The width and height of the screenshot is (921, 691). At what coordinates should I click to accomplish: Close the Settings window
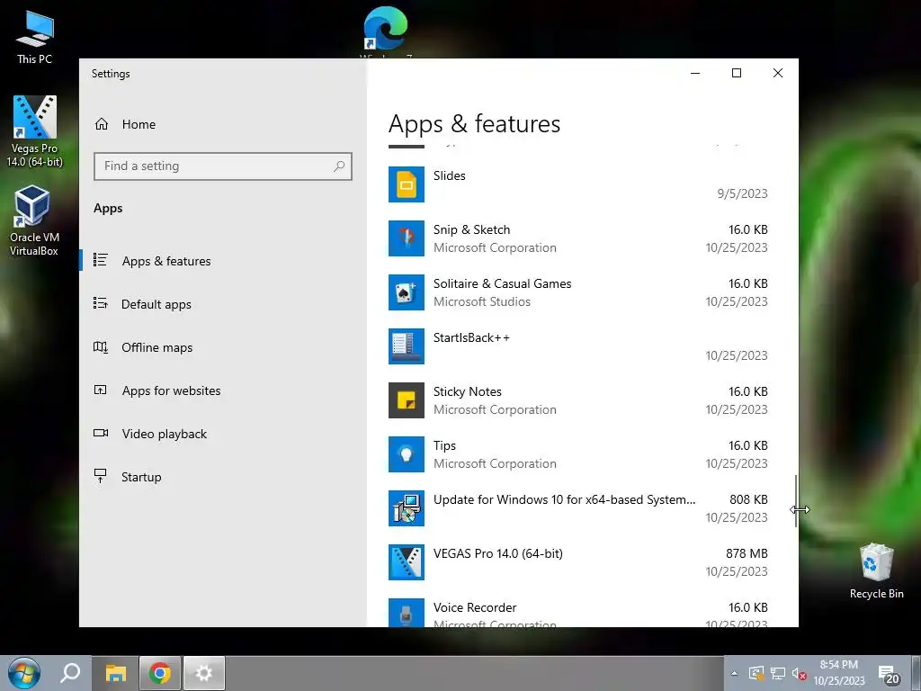778,73
